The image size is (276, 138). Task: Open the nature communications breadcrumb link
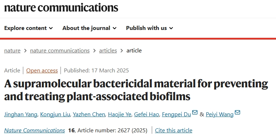(x=60, y=51)
